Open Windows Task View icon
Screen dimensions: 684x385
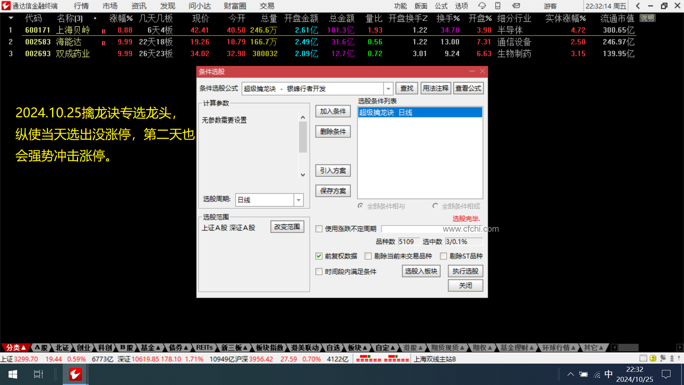click(38, 374)
